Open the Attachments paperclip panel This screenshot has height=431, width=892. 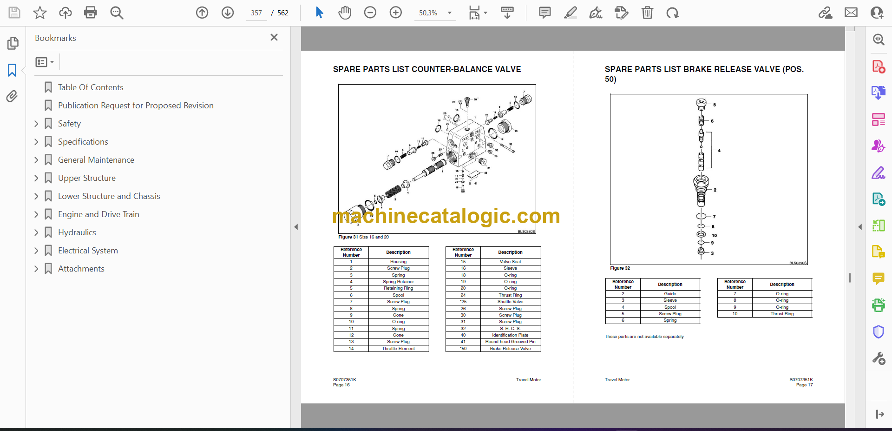13,96
